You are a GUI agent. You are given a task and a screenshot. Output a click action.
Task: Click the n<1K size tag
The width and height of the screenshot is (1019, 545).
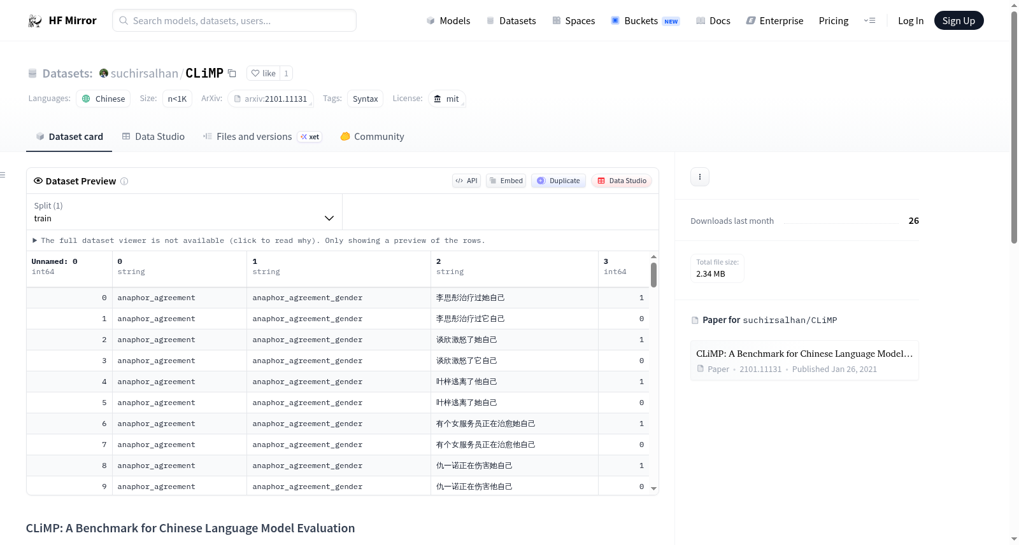[177, 99]
